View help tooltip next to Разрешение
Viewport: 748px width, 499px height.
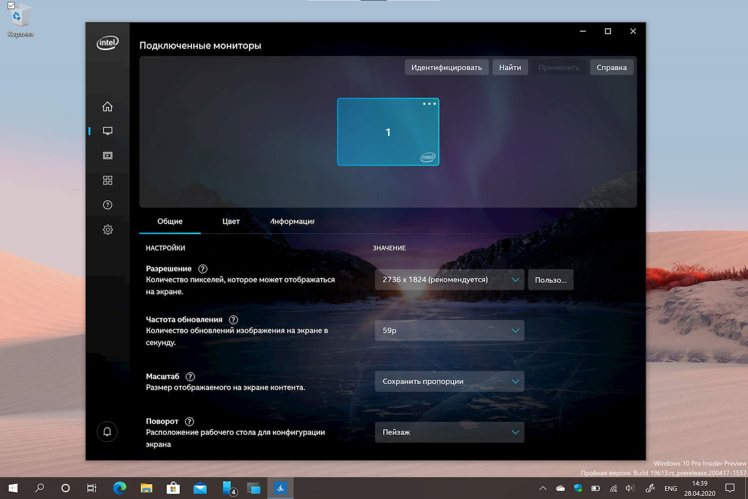(x=202, y=268)
